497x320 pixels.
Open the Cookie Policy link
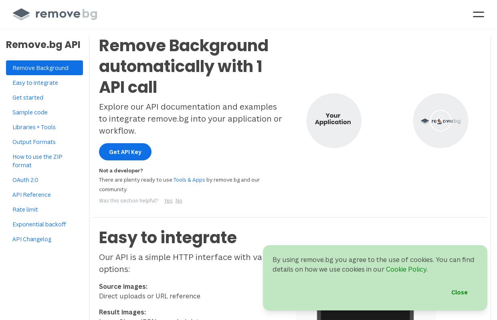(x=406, y=270)
